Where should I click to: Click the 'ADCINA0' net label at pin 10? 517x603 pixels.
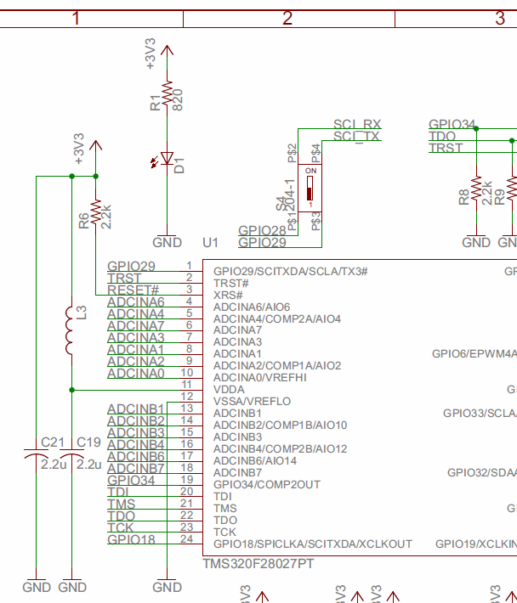click(x=136, y=373)
